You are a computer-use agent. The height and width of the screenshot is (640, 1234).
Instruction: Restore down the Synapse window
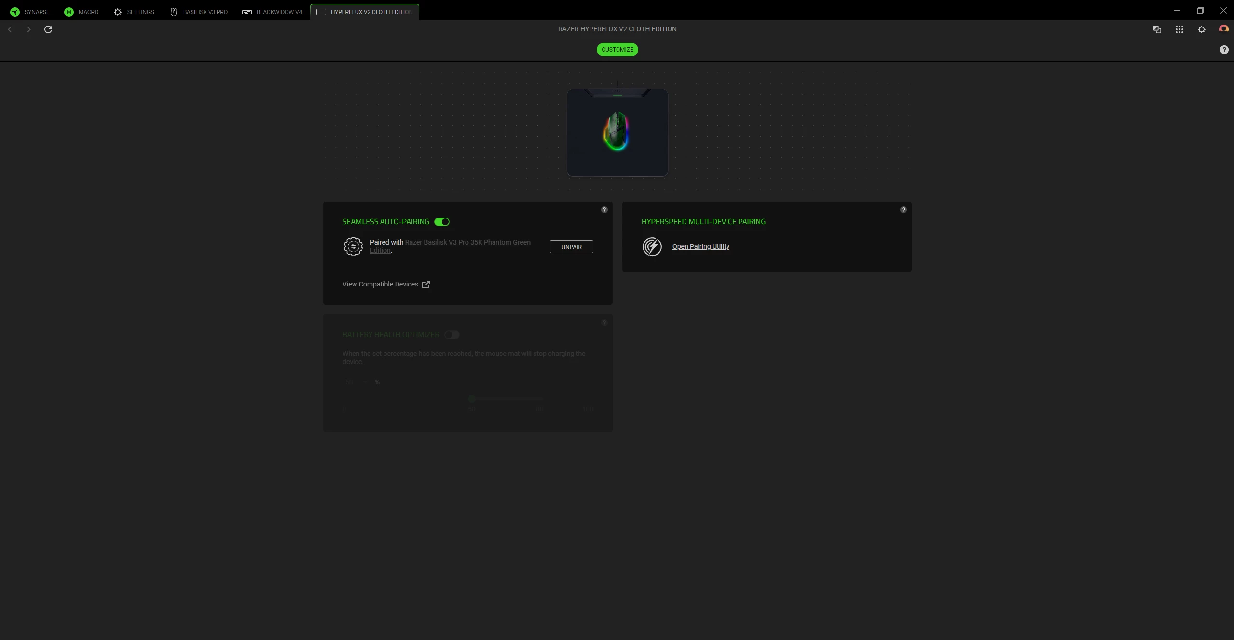tap(1200, 10)
